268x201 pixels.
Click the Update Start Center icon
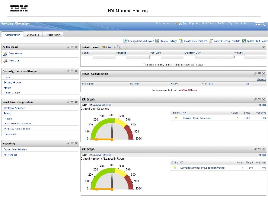[244, 41]
